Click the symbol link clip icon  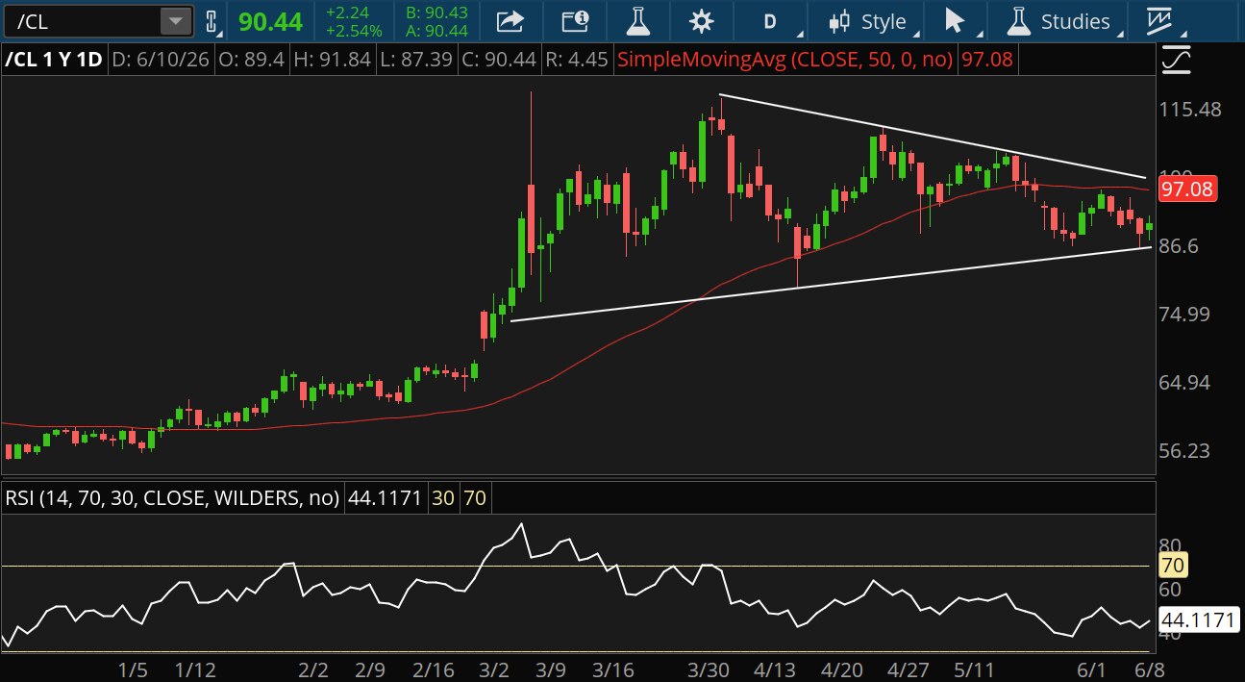pyautogui.click(x=211, y=21)
